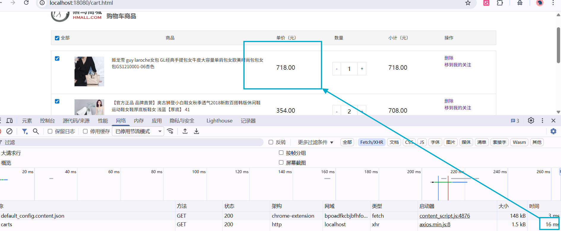
Task: Toggle the network filter bar funnel icon
Action: pyautogui.click(x=25, y=131)
